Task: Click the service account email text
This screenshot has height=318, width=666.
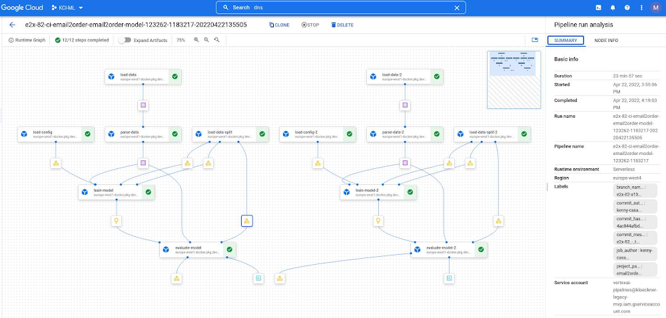Action: click(x=635, y=296)
